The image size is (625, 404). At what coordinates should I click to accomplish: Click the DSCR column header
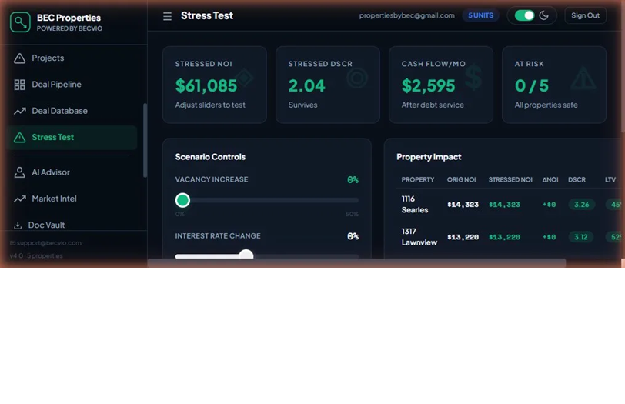coord(577,180)
